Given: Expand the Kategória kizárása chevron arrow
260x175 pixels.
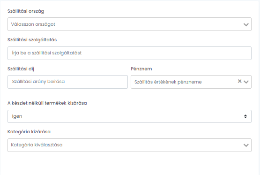Looking at the screenshot, I should [x=246, y=145].
